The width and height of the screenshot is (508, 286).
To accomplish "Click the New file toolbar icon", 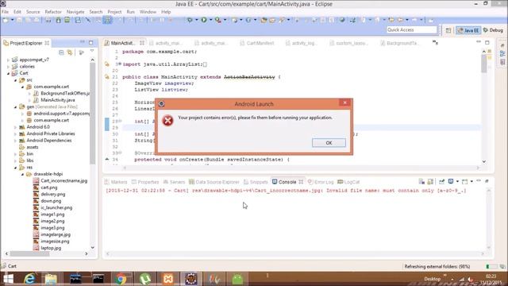I will [x=6, y=20].
